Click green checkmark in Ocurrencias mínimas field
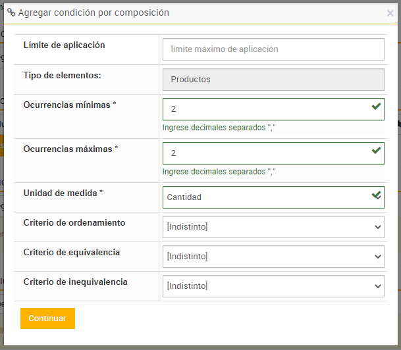Screen dimensions: 401x350 click(376, 107)
